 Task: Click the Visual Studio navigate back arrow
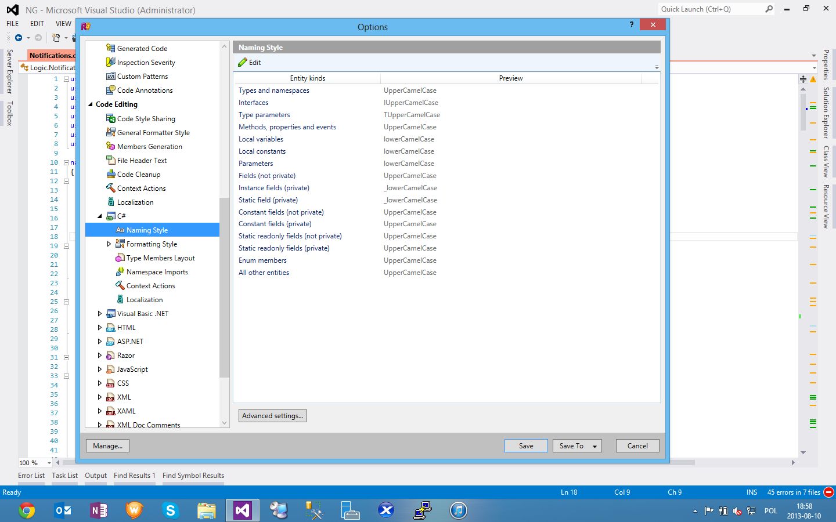(x=19, y=38)
